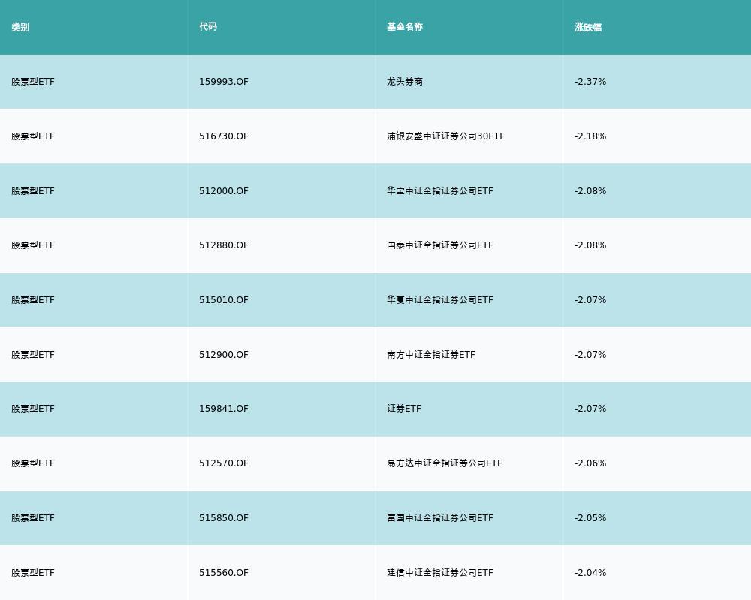Click 股票型ETF in the 515010.OF row
The height and width of the screenshot is (600, 751).
coord(32,300)
